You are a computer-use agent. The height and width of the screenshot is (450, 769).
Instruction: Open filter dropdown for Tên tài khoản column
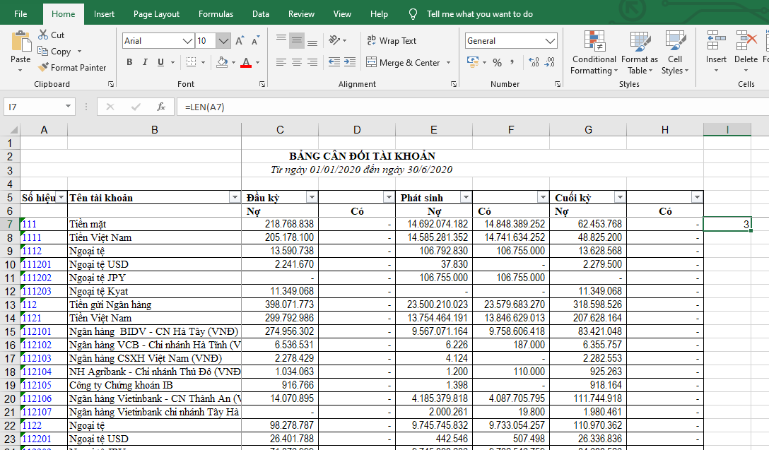pyautogui.click(x=234, y=197)
